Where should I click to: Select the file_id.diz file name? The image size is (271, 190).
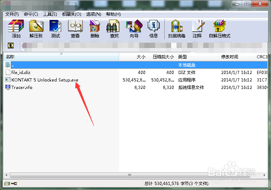[21, 73]
